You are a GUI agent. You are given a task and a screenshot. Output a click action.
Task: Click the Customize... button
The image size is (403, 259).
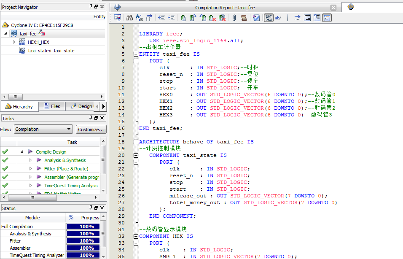point(91,129)
